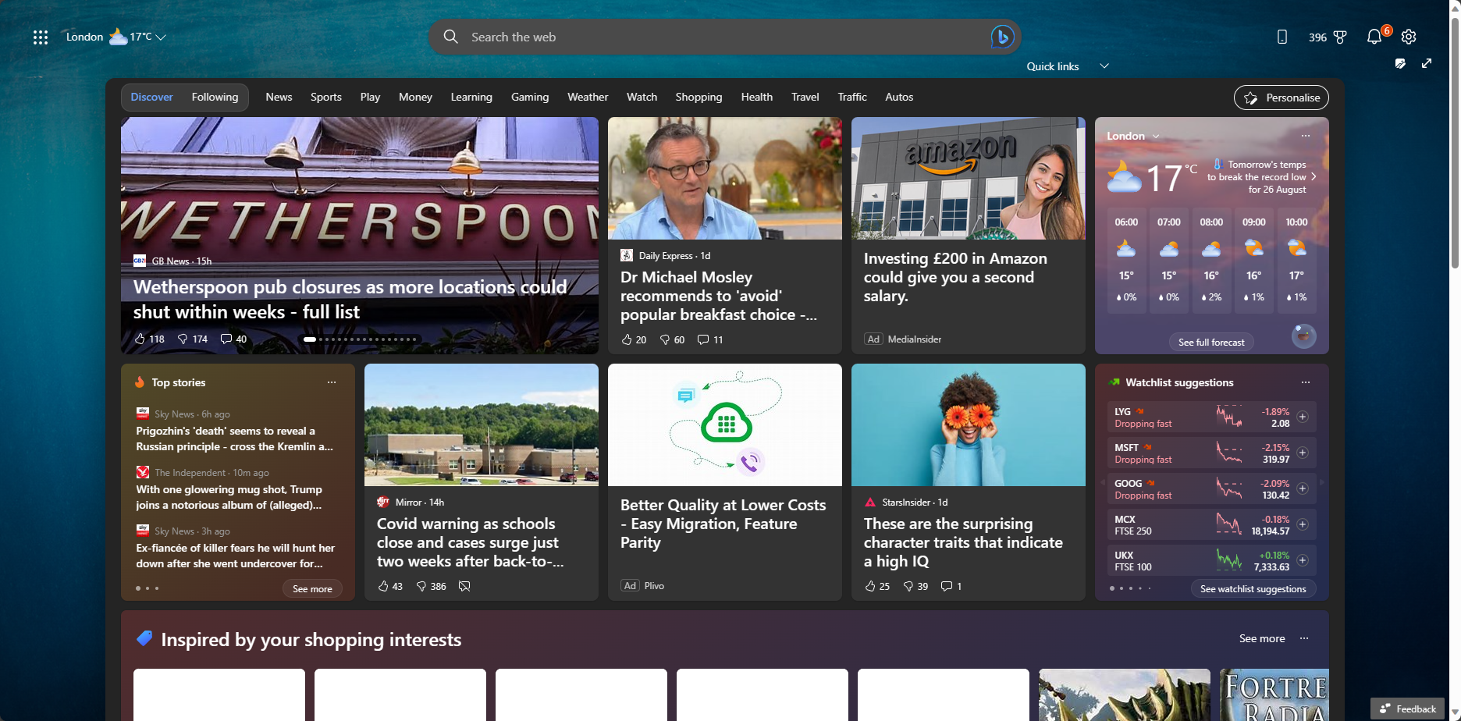The image size is (1461, 721).
Task: Switch to the Following tab
Action: tap(215, 97)
